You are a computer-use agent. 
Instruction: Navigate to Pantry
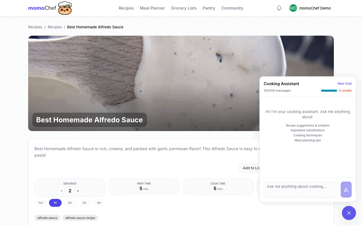(x=209, y=8)
